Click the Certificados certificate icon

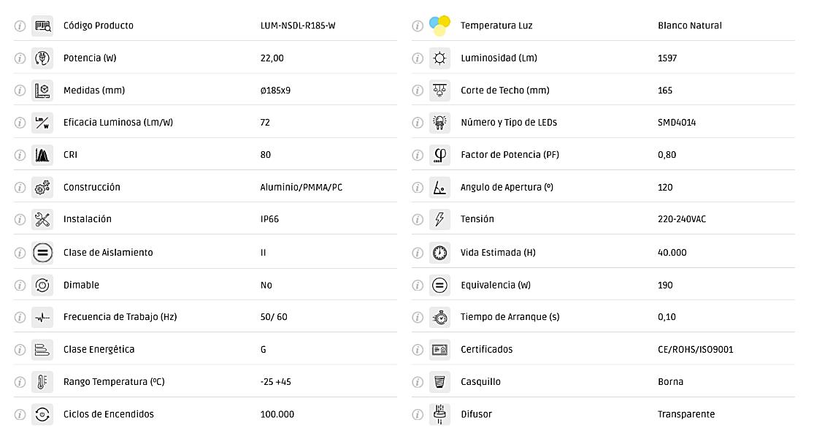coord(439,349)
